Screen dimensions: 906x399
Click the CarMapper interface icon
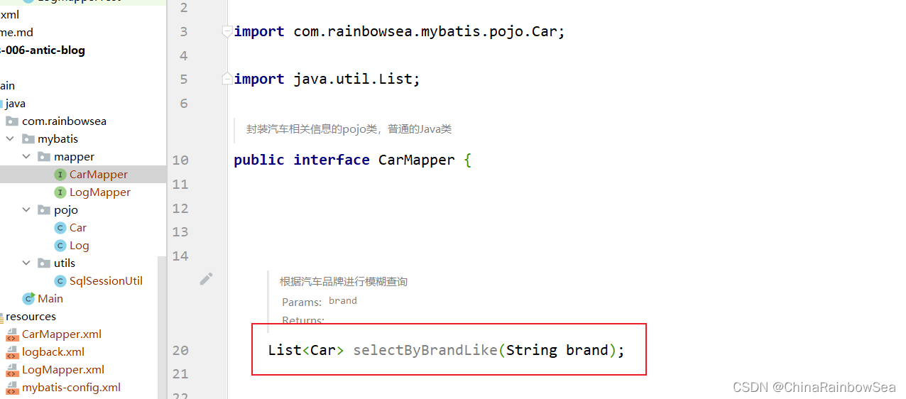click(x=60, y=175)
